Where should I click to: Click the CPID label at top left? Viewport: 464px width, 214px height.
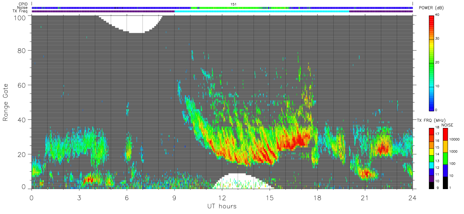click(x=23, y=4)
